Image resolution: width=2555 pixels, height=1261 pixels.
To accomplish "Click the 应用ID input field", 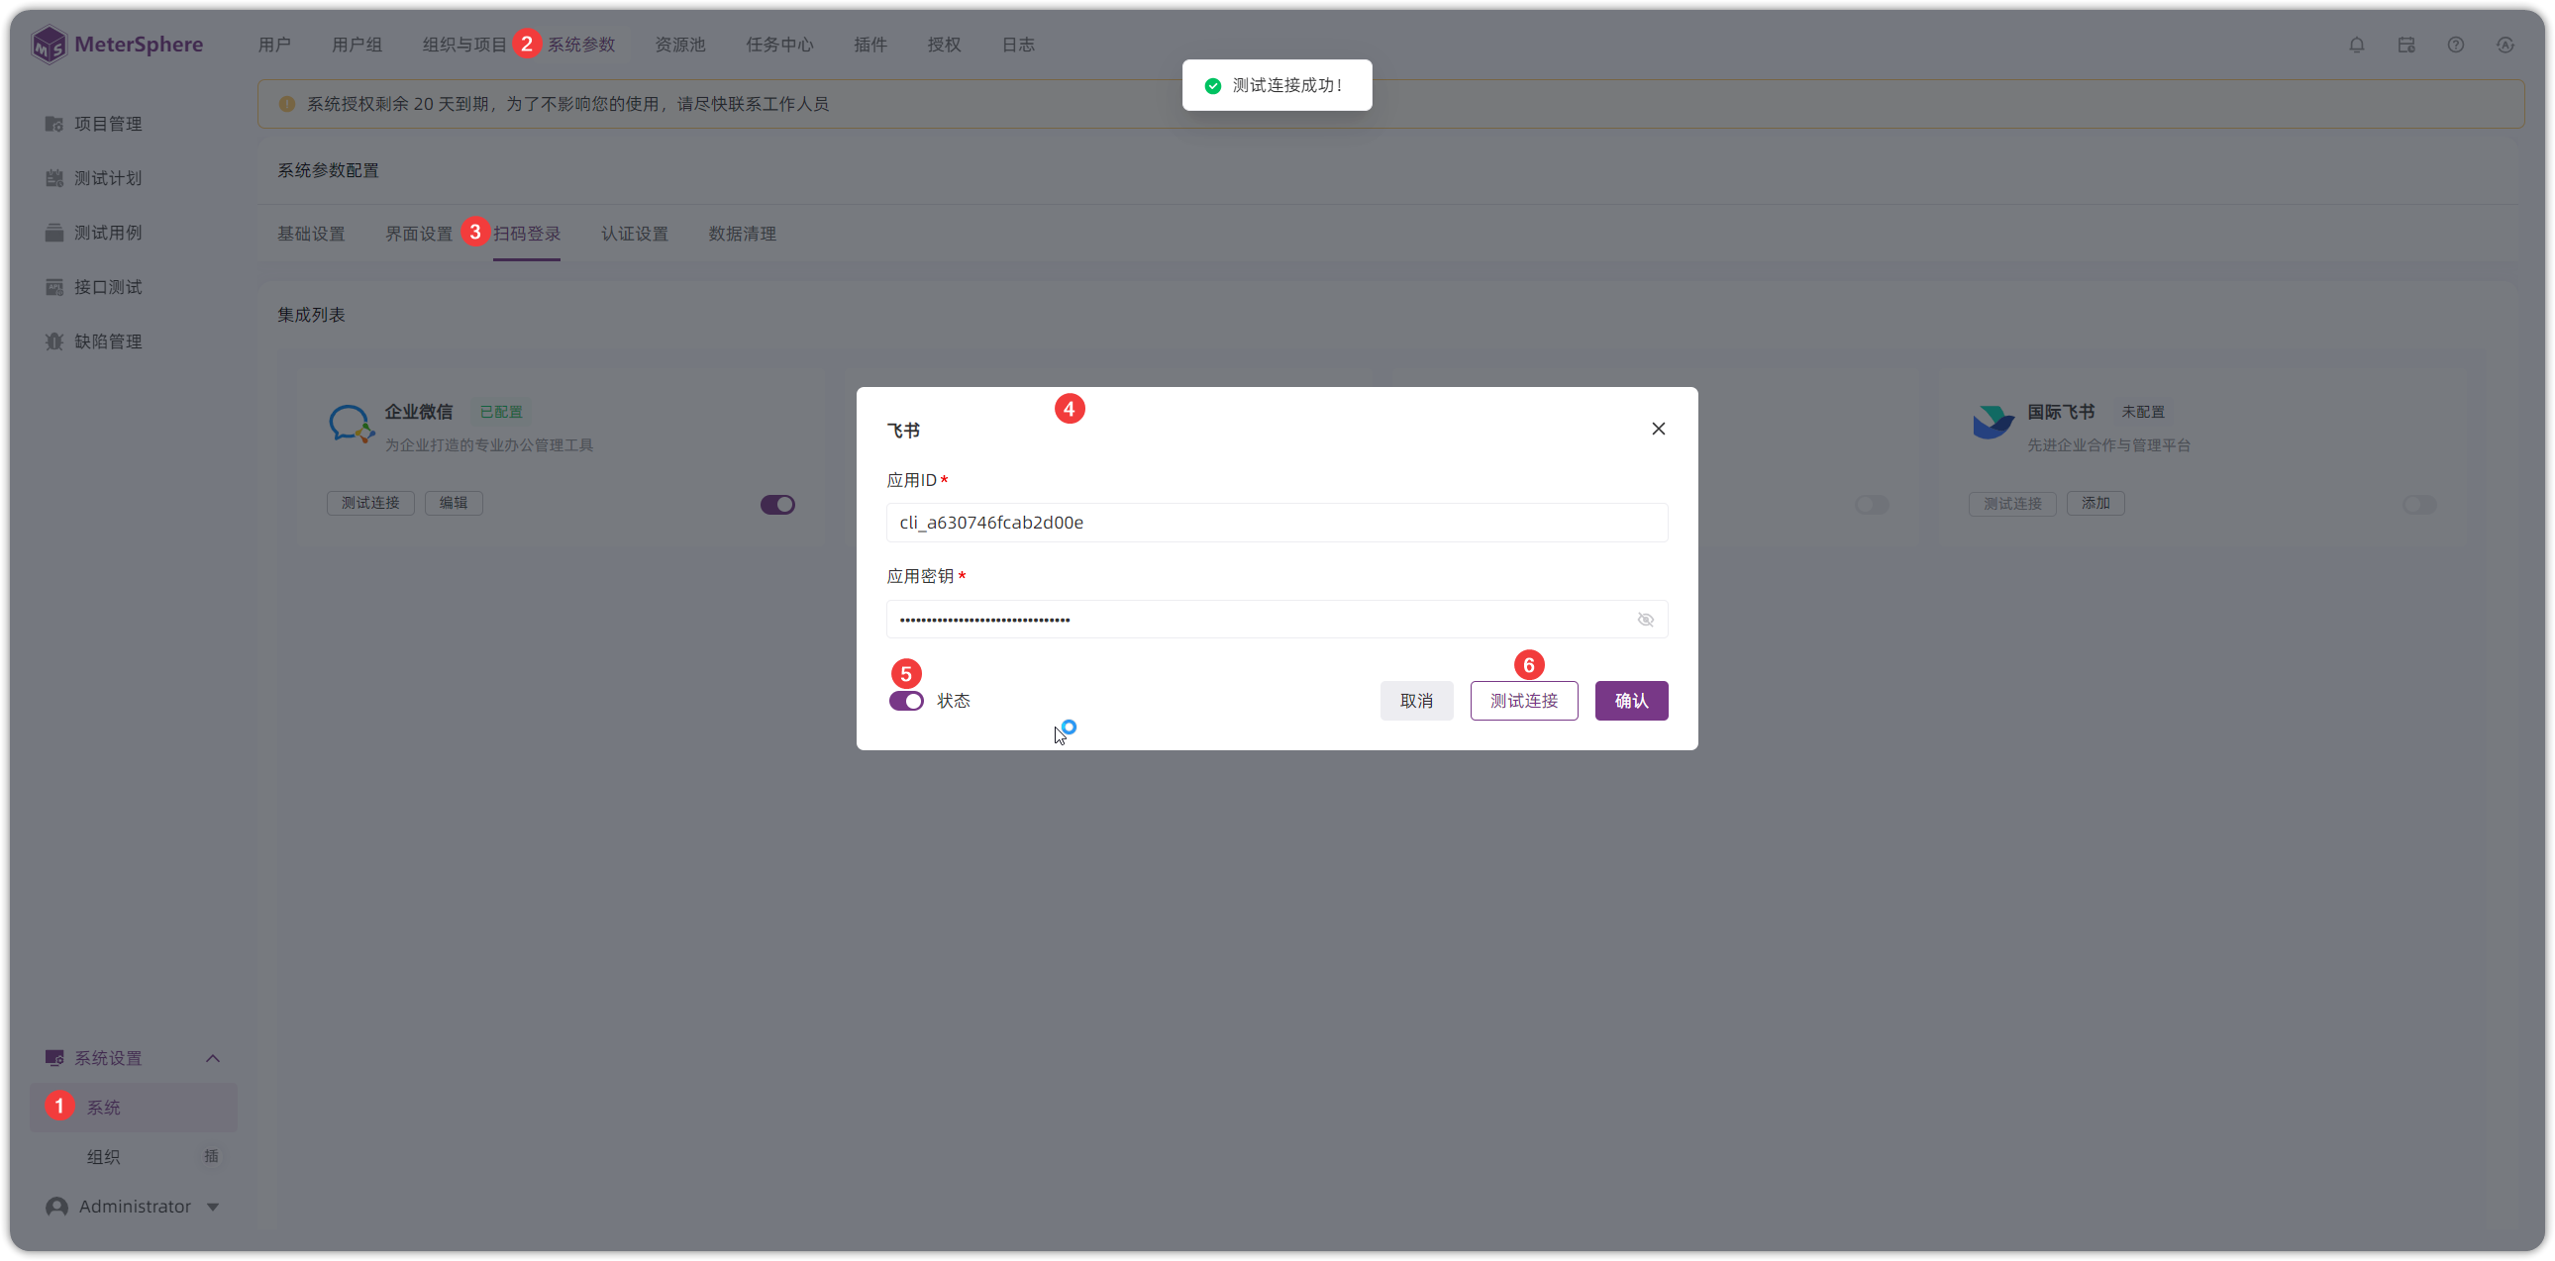I will point(1277,523).
